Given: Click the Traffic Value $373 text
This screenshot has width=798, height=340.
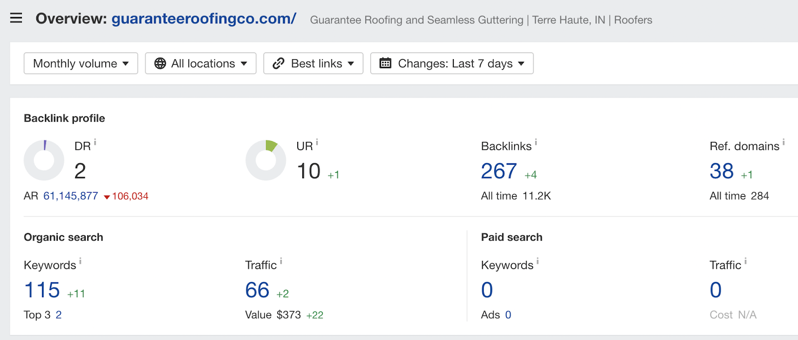Looking at the screenshot, I should coord(273,315).
